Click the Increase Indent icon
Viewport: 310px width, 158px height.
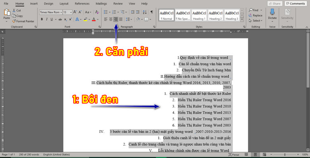[x=137, y=12]
